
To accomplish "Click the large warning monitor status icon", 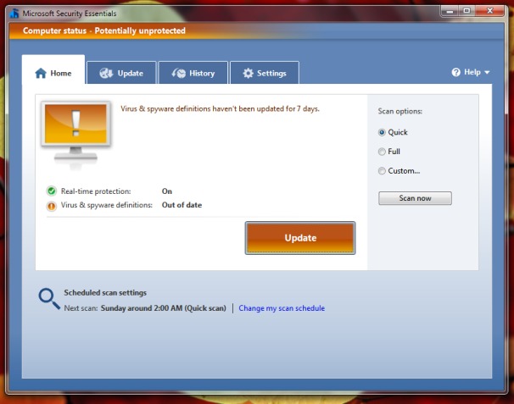I will [x=75, y=134].
